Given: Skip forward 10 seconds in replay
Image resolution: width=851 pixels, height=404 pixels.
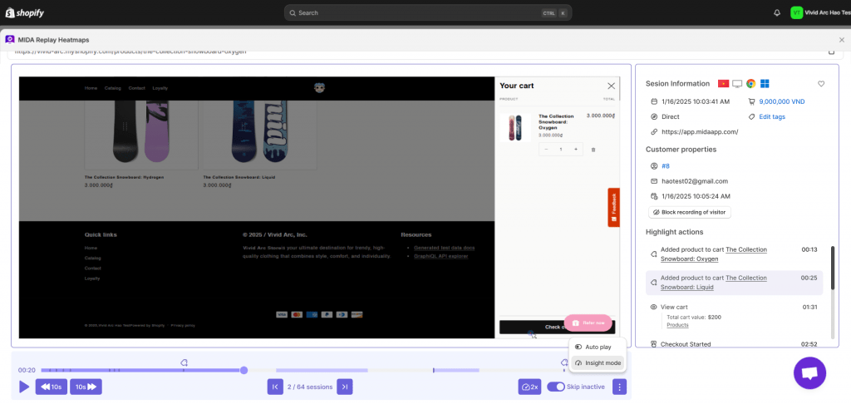Looking at the screenshot, I should coord(86,387).
